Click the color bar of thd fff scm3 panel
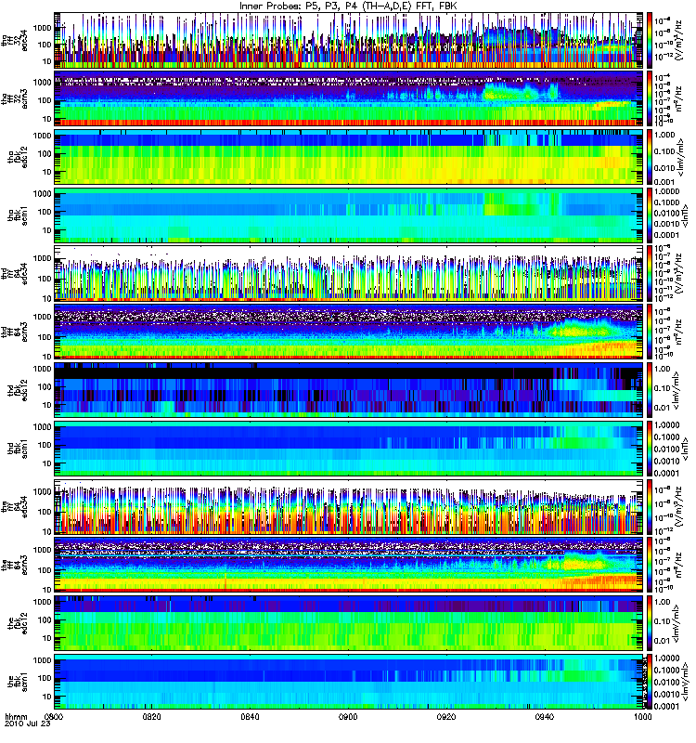Image resolution: width=696 pixels, height=743 pixels. point(650,332)
